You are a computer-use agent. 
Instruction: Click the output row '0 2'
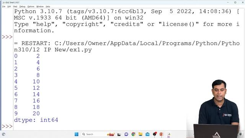27,56
